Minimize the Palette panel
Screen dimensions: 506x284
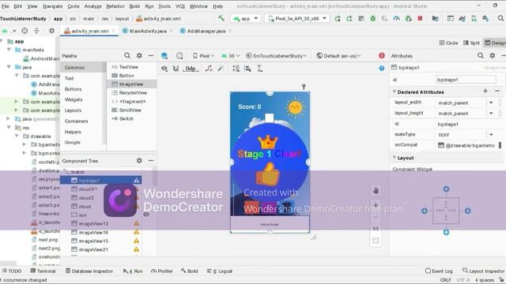point(151,55)
